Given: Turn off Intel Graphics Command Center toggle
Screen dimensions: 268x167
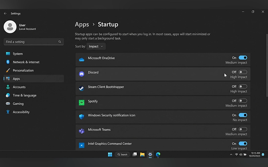Looking at the screenshot, I should tap(243, 144).
